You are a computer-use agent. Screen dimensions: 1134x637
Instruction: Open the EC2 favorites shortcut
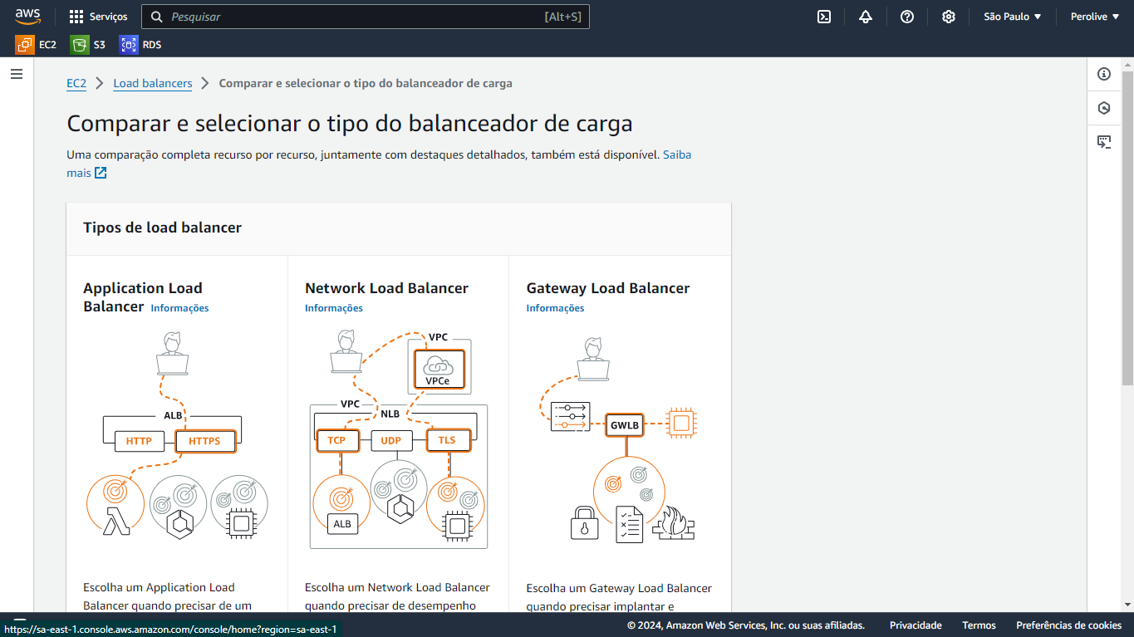(37, 45)
